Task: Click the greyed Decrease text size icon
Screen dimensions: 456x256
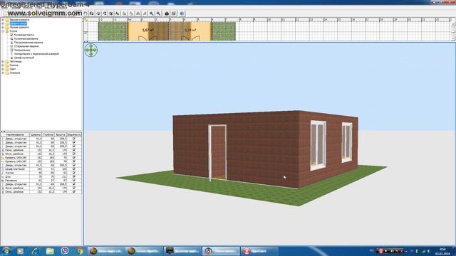Action: tap(131, 14)
